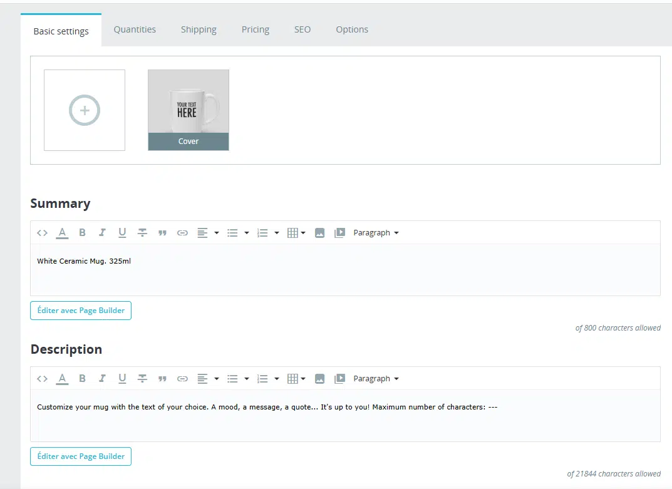Click Éditer avec Page Builder under Summary

80,310
